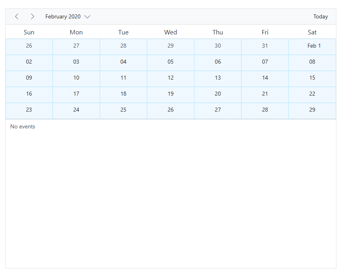Select date 08
342x278 pixels.
pyautogui.click(x=312, y=63)
